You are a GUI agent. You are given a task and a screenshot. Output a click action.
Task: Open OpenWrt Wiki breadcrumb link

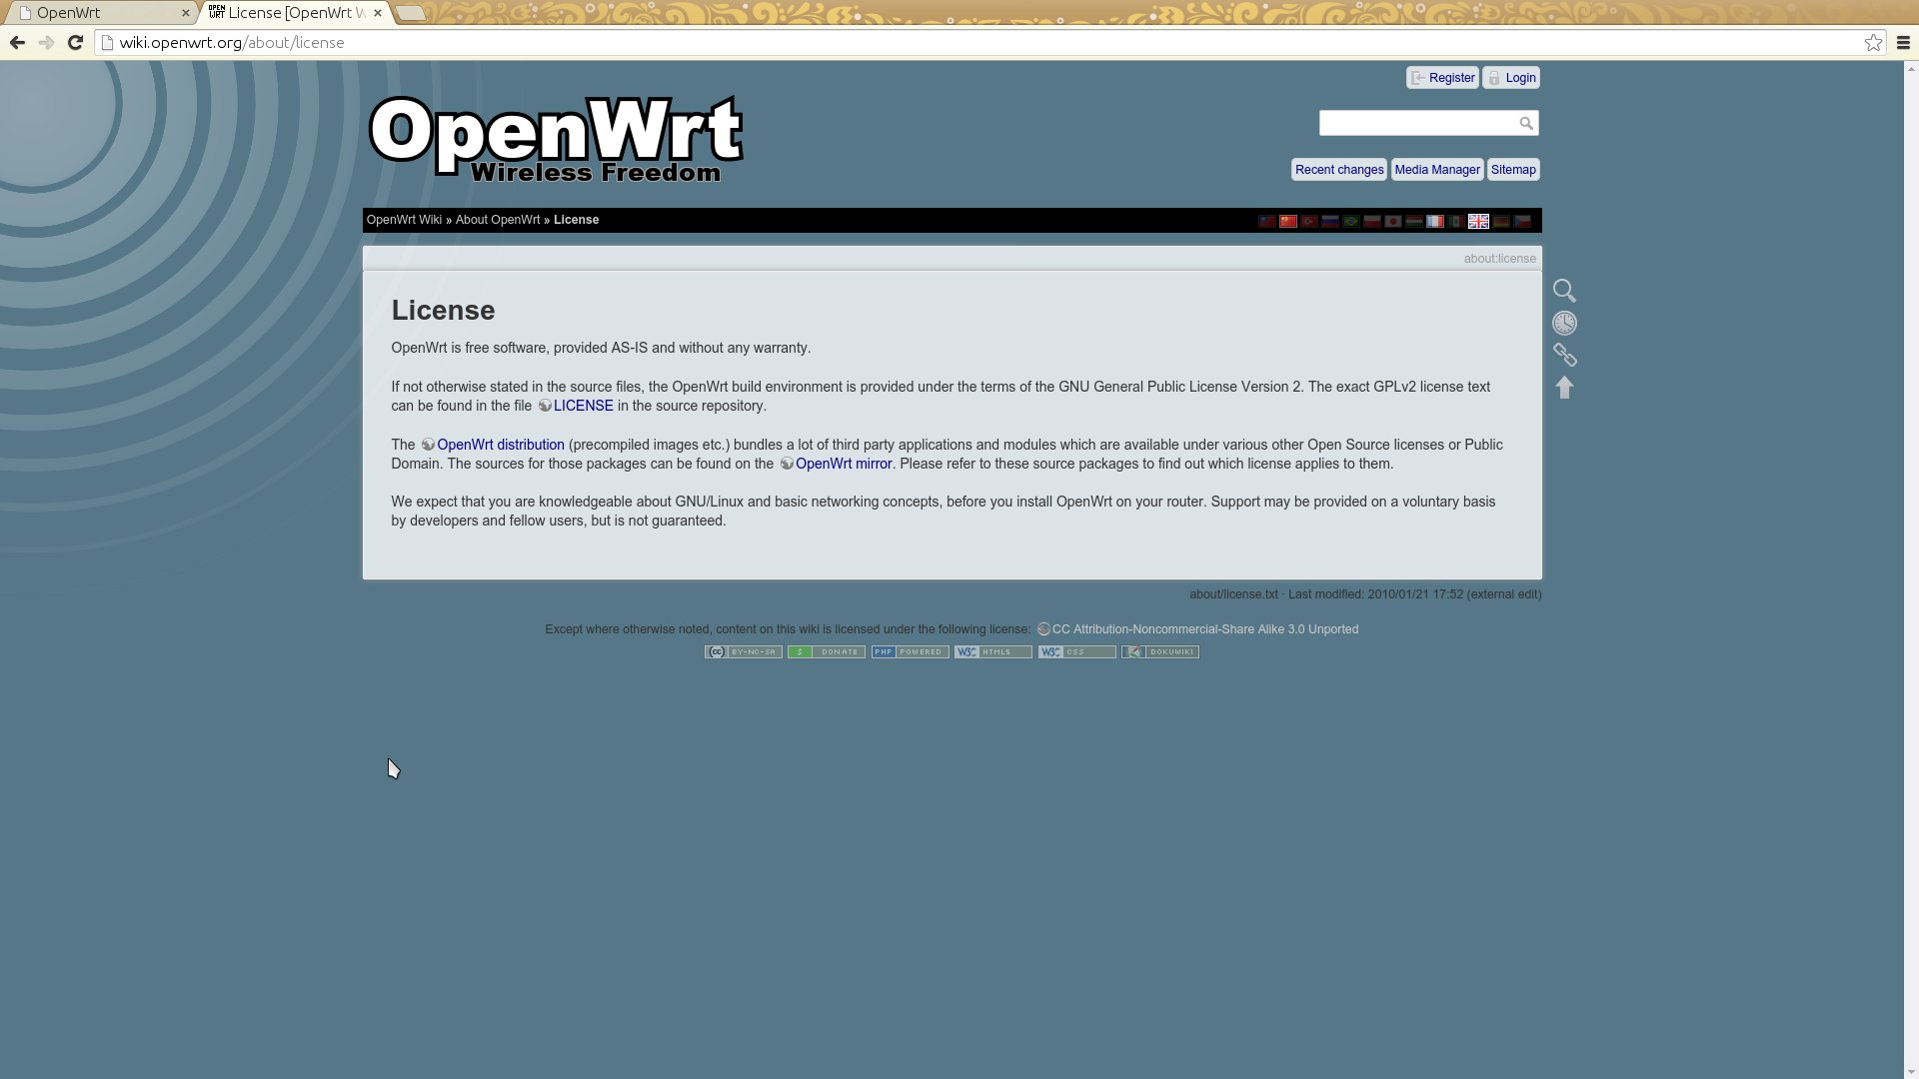pos(404,220)
